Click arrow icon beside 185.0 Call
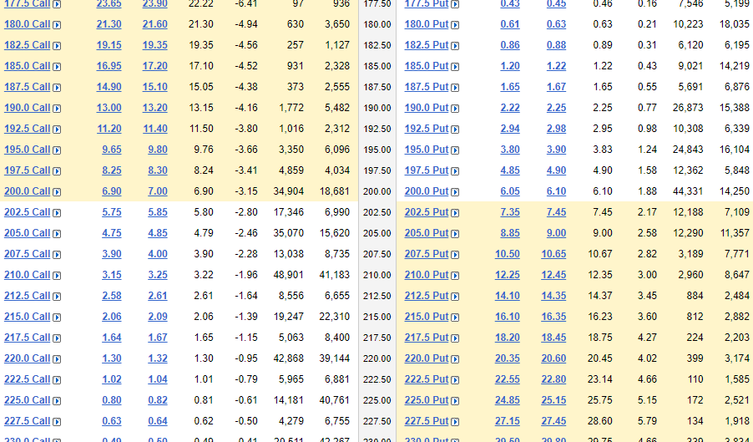The image size is (753, 442). 57,67
